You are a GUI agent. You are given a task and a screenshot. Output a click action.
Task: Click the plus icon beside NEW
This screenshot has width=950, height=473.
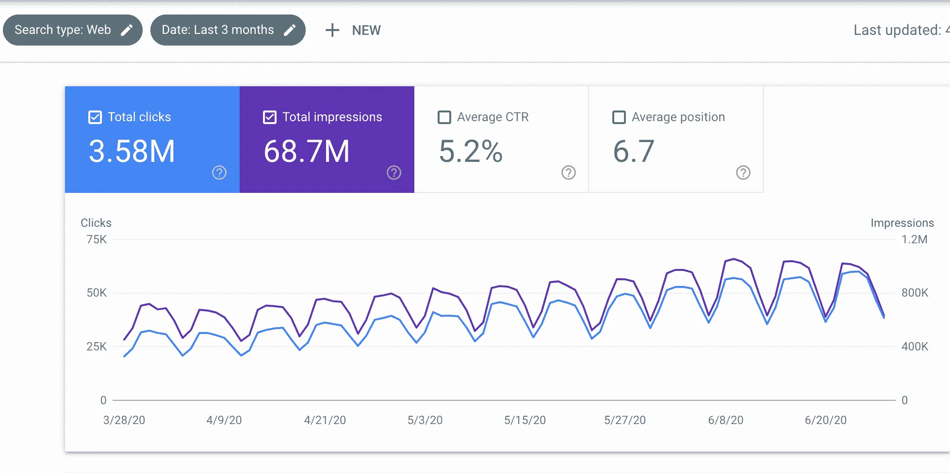332,30
